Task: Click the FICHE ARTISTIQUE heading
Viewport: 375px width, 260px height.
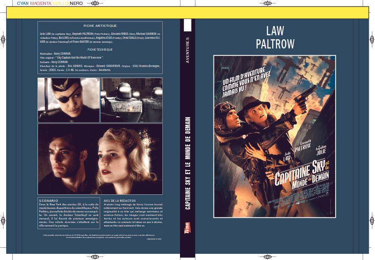Action: click(x=100, y=26)
